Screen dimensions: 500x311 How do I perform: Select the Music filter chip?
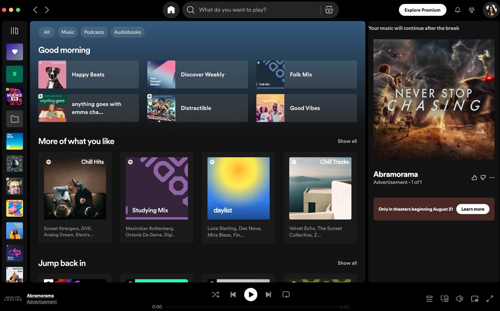pos(68,32)
